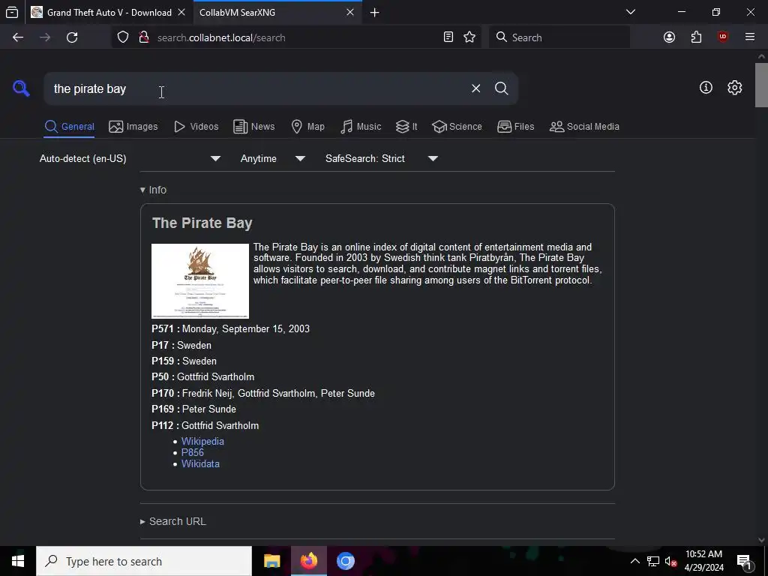View site security lock information
The width and height of the screenshot is (768, 576).
pyautogui.click(x=143, y=37)
